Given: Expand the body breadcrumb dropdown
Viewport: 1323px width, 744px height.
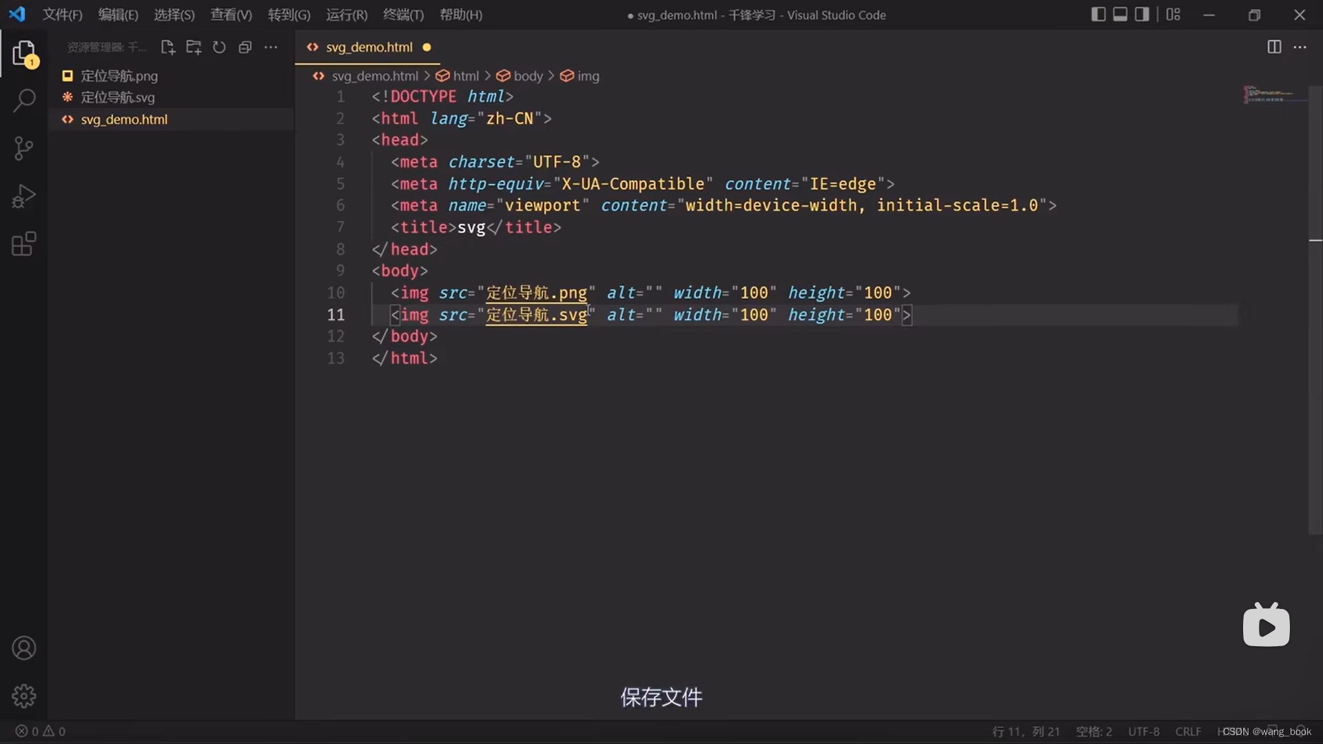Looking at the screenshot, I should (528, 76).
